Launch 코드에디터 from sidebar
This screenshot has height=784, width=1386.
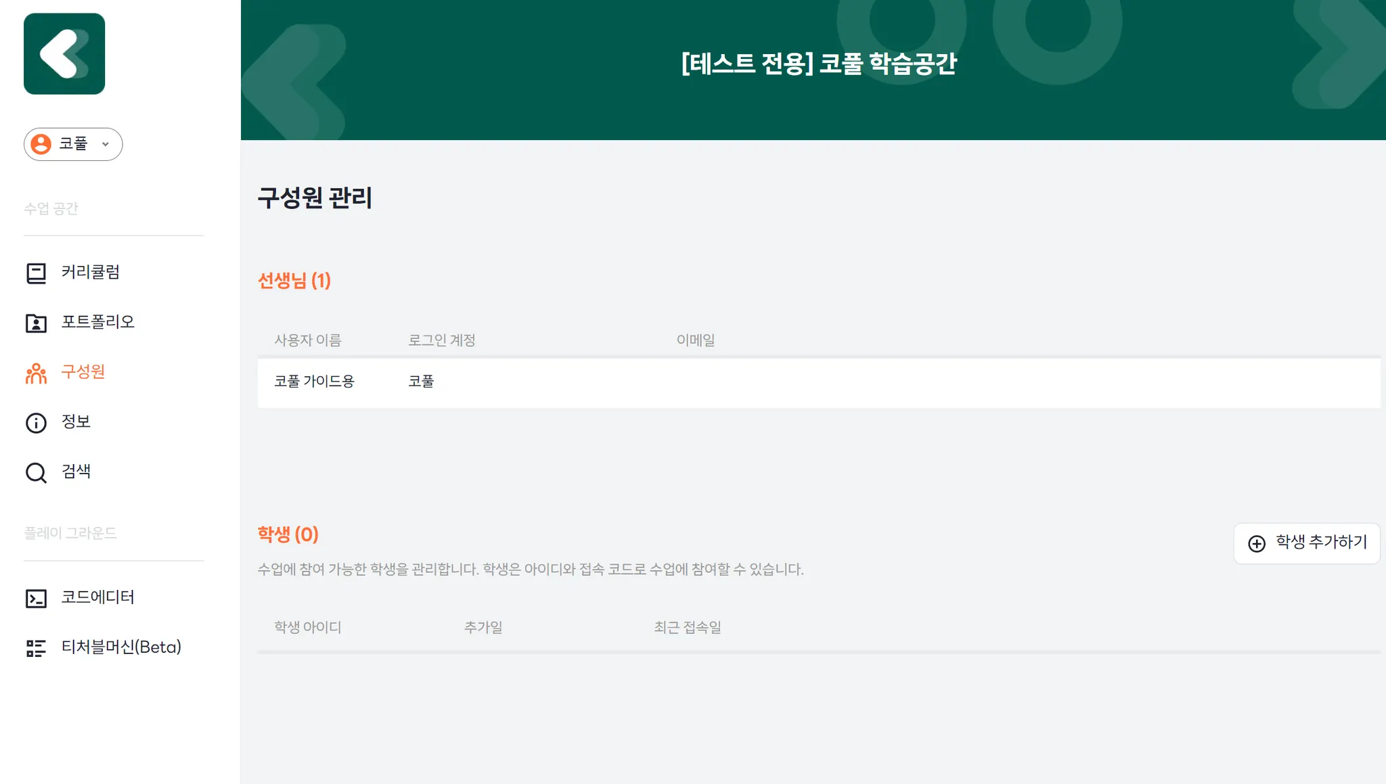pyautogui.click(x=98, y=597)
